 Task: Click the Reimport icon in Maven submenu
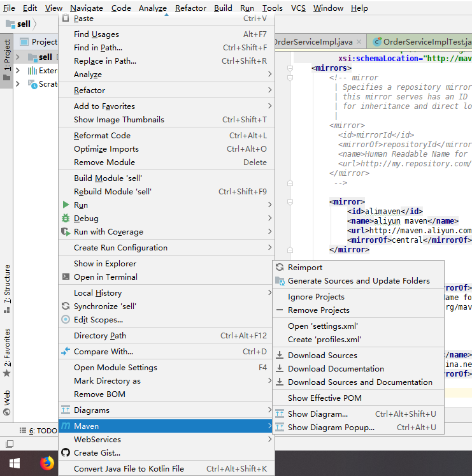pyautogui.click(x=279, y=268)
